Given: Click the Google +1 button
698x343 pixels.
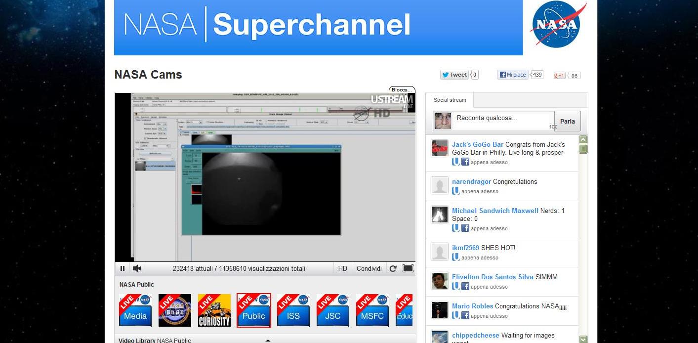Looking at the screenshot, I should click(x=559, y=76).
